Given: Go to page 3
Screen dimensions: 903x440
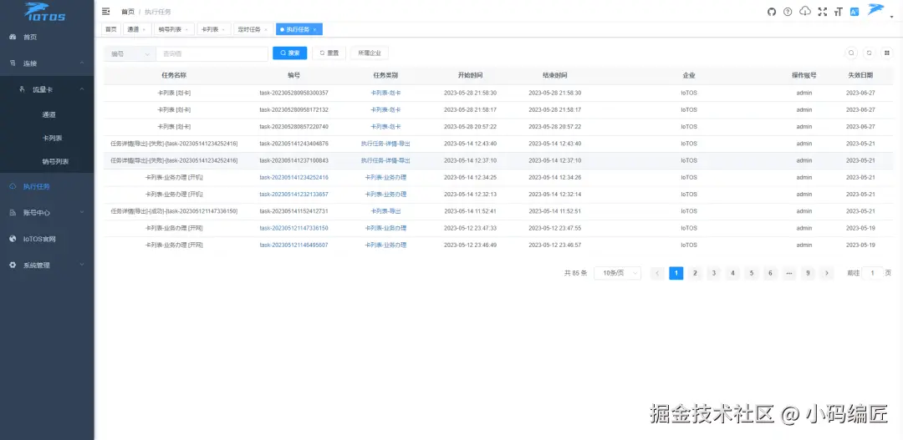Looking at the screenshot, I should pyautogui.click(x=713, y=273).
